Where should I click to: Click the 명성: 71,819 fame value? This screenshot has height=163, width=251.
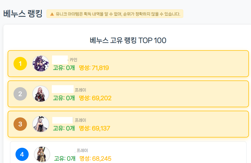[x=94, y=68]
